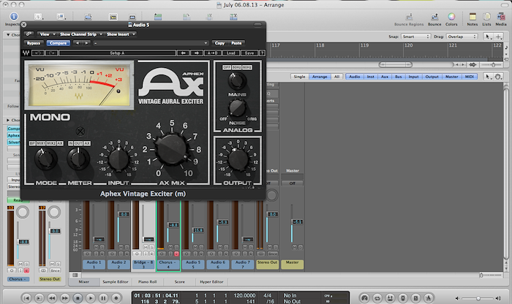Image resolution: width=512 pixels, height=304 pixels.
Task: Switch to the Hyper Editor tab
Action: [x=211, y=282]
